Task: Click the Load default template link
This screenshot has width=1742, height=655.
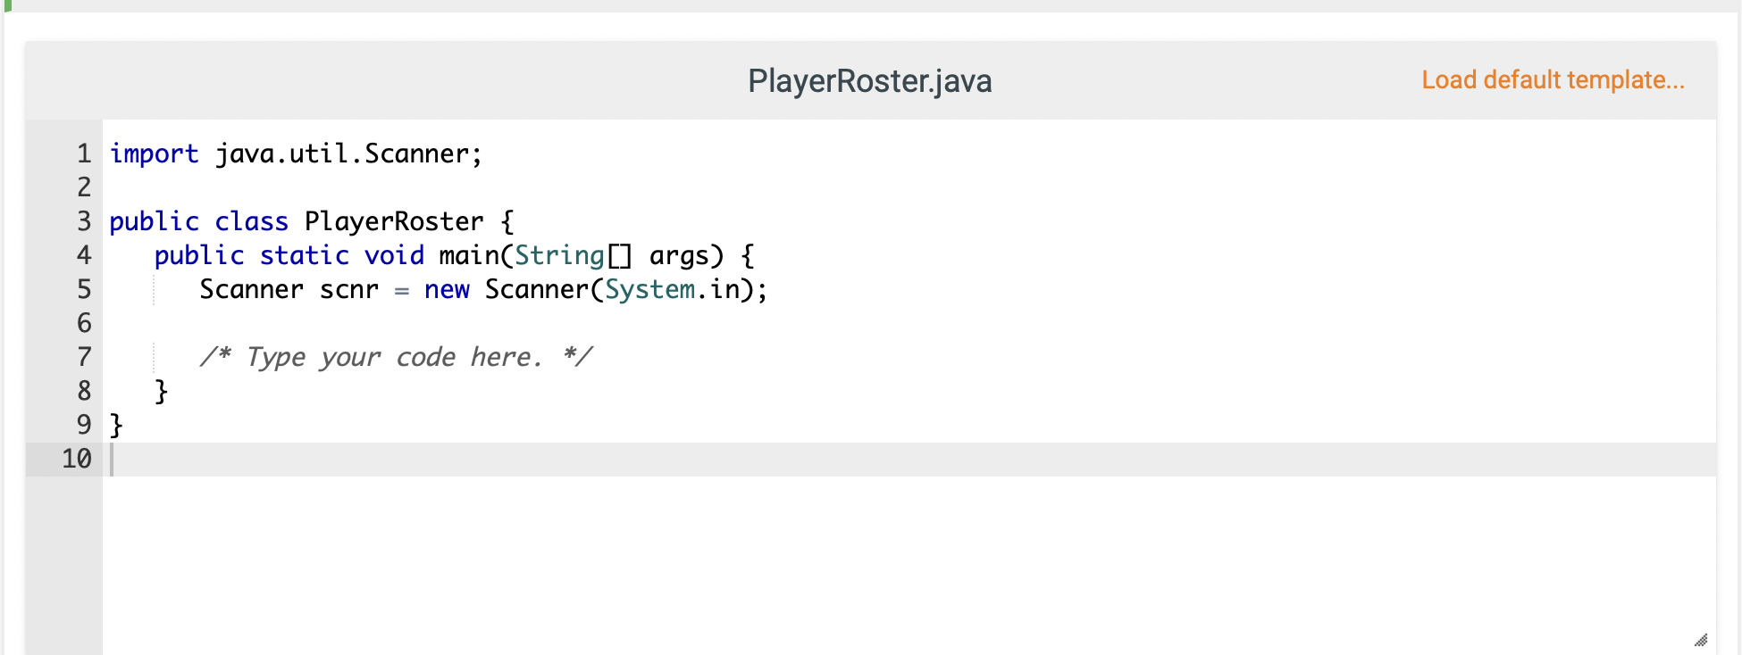Action: [x=1553, y=79]
